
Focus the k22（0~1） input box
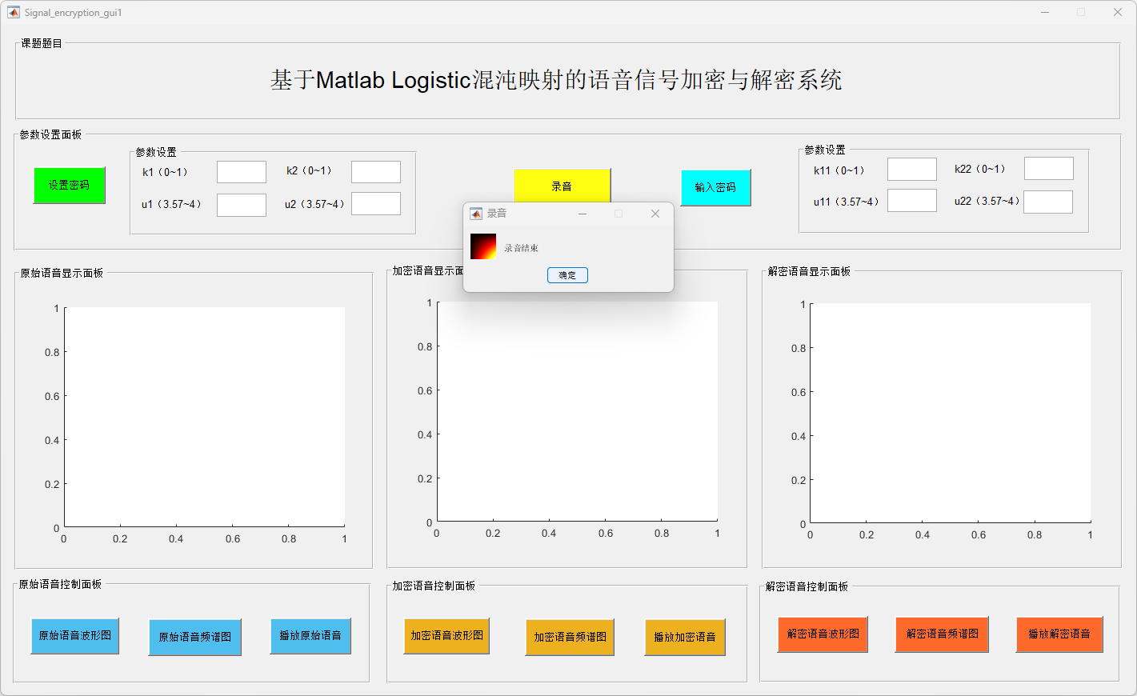pos(1049,168)
